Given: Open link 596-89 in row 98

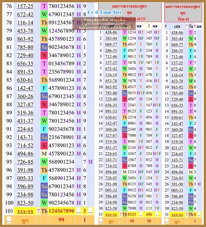Looking at the screenshot, I should tap(25, 186).
